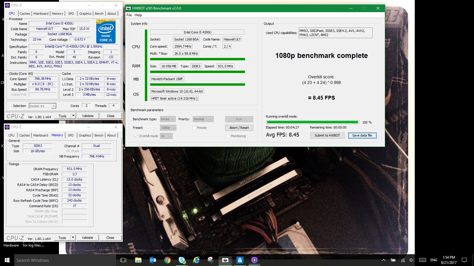Switch to the Memory tab in the top CPU-Z window

click(x=57, y=14)
